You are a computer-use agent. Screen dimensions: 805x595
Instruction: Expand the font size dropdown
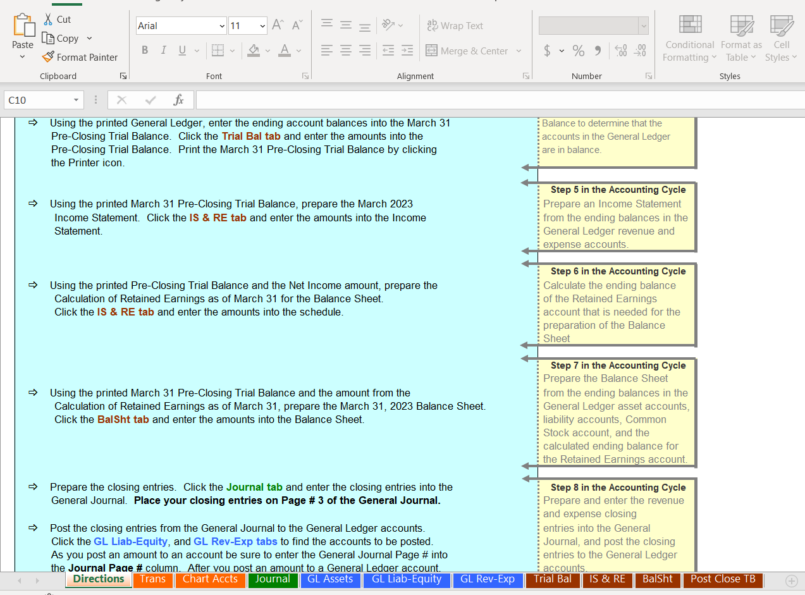[x=262, y=26]
